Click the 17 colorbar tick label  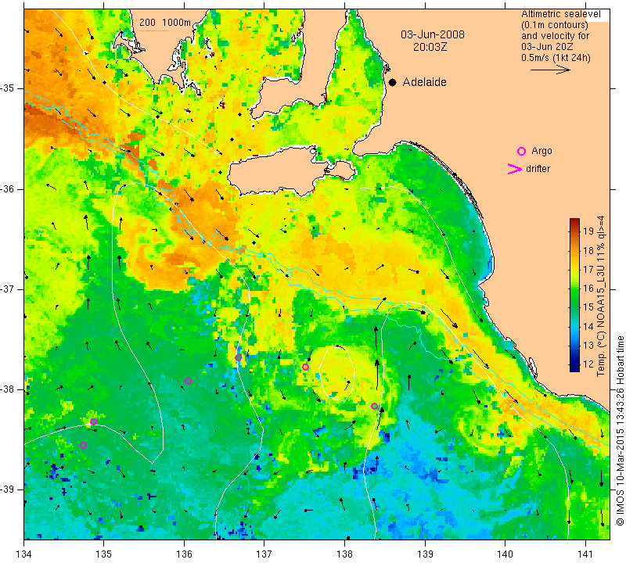coord(588,269)
